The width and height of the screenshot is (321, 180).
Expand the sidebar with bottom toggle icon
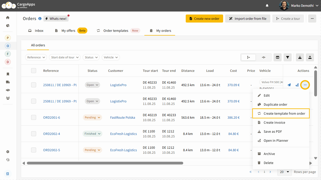(8, 174)
